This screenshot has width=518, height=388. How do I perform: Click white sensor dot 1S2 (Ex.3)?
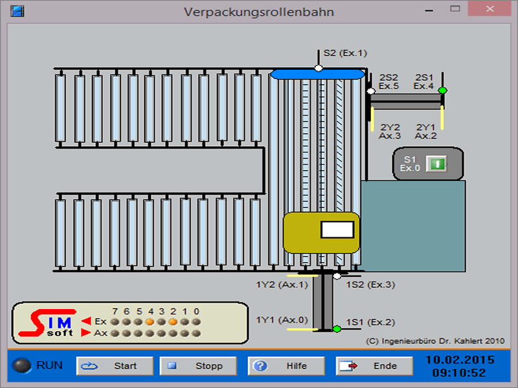[337, 277]
